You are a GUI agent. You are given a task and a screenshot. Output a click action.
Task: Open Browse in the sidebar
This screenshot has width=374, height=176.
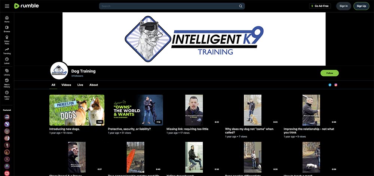click(7, 29)
